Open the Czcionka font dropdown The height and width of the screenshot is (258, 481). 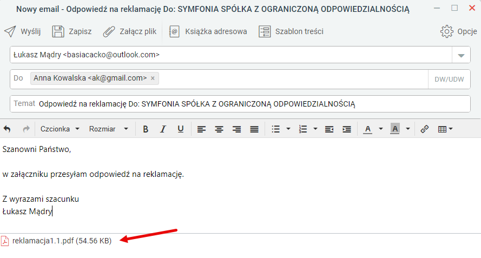[60, 129]
